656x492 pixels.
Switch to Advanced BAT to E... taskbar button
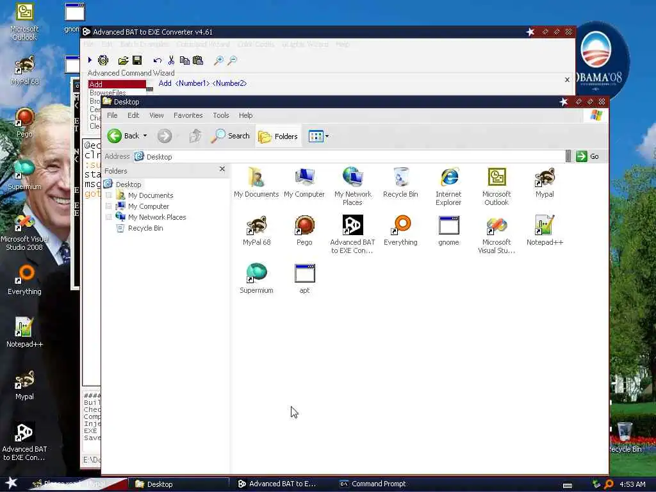pos(277,484)
